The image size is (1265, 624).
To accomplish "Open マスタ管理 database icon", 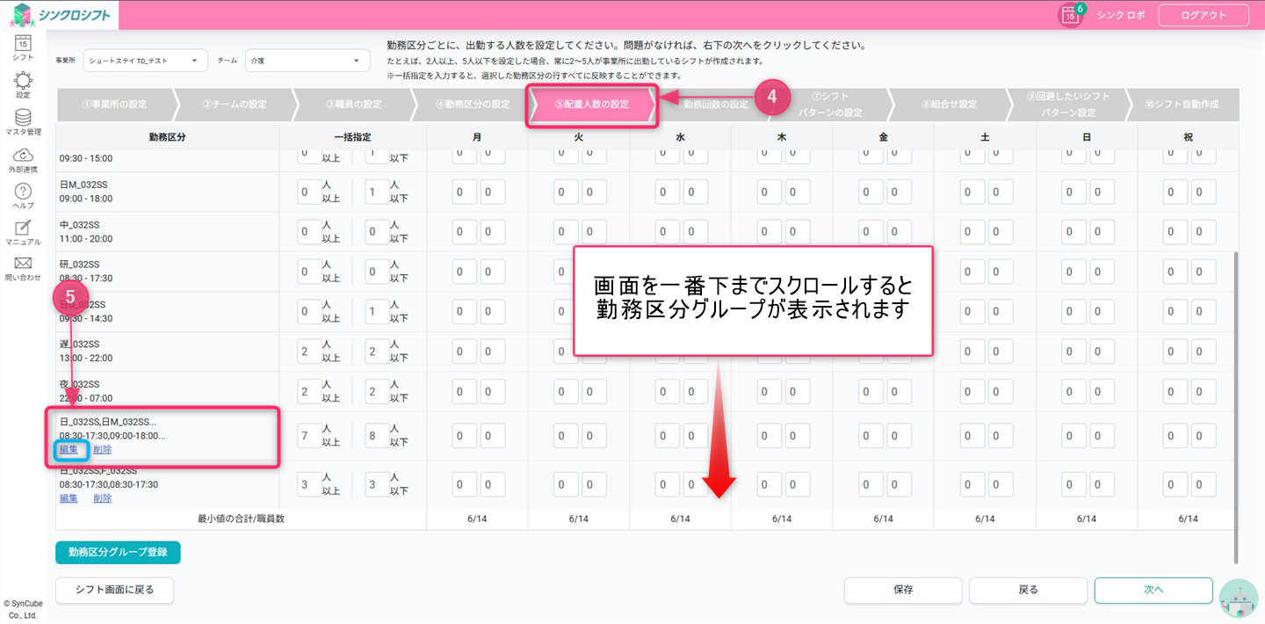I will (x=23, y=118).
